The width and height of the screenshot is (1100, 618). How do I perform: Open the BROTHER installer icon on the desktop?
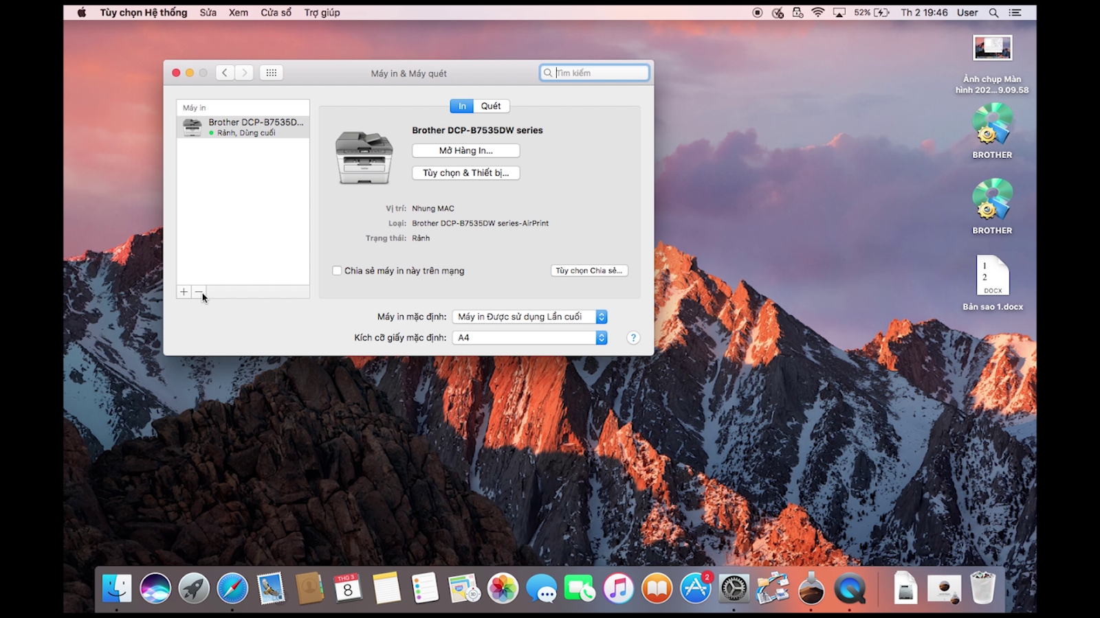pos(991,127)
